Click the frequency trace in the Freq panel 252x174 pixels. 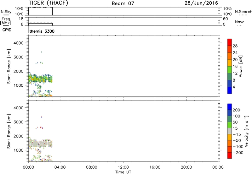(x=41, y=24)
